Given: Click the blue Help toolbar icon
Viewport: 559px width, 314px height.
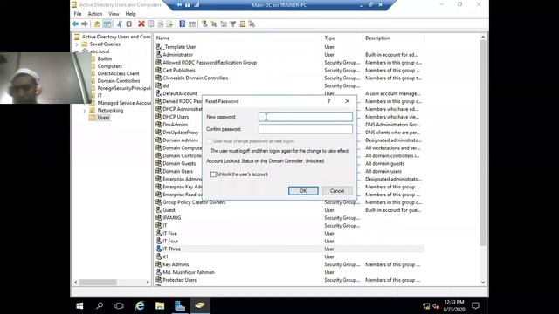Looking at the screenshot, I should coord(183,24).
